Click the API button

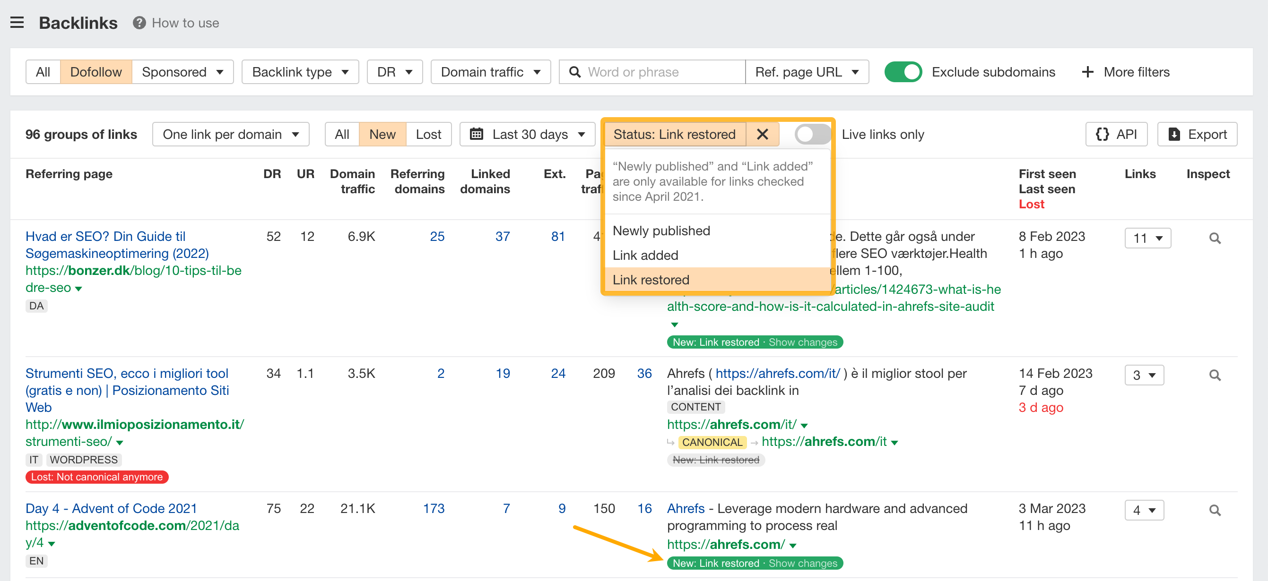tap(1116, 134)
